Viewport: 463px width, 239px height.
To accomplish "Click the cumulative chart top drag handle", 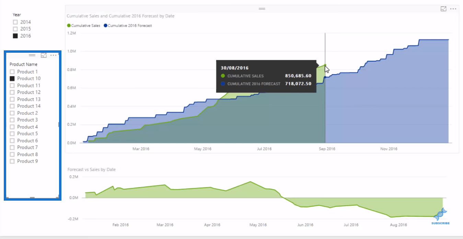I will tap(262, 9).
